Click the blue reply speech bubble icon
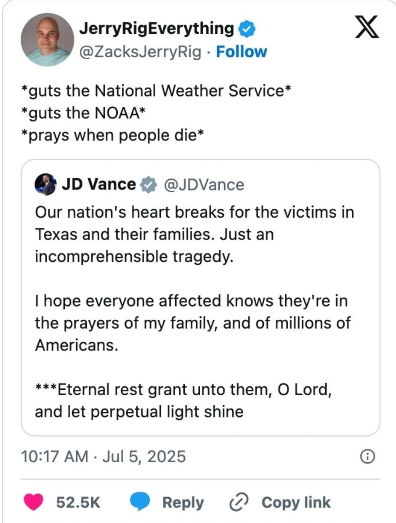Image resolution: width=396 pixels, height=523 pixels. click(140, 502)
